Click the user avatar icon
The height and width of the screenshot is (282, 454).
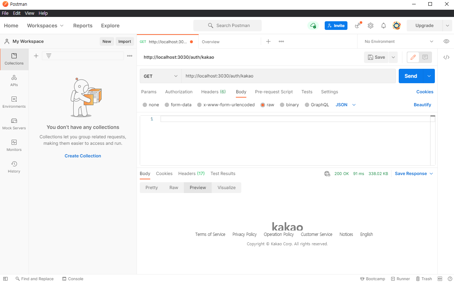coord(397,26)
